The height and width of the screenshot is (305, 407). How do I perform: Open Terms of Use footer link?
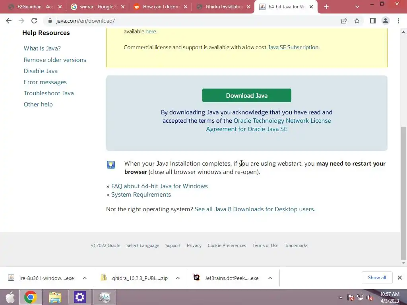[265, 245]
